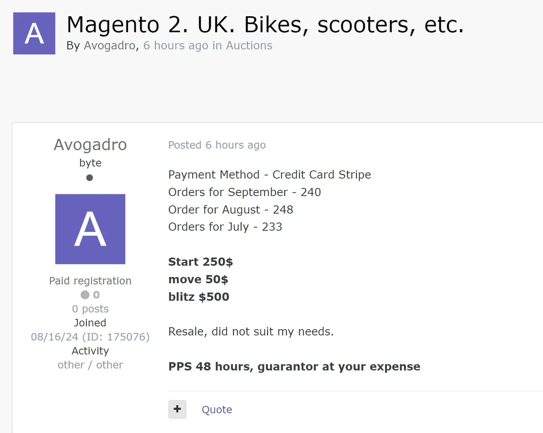Viewport: 543px width, 433px height.
Task: Click the small Avogadro avatar beside the title
Action: (34, 33)
